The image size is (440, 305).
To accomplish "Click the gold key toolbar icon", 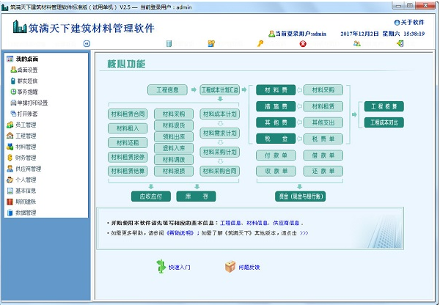I will point(260,43).
